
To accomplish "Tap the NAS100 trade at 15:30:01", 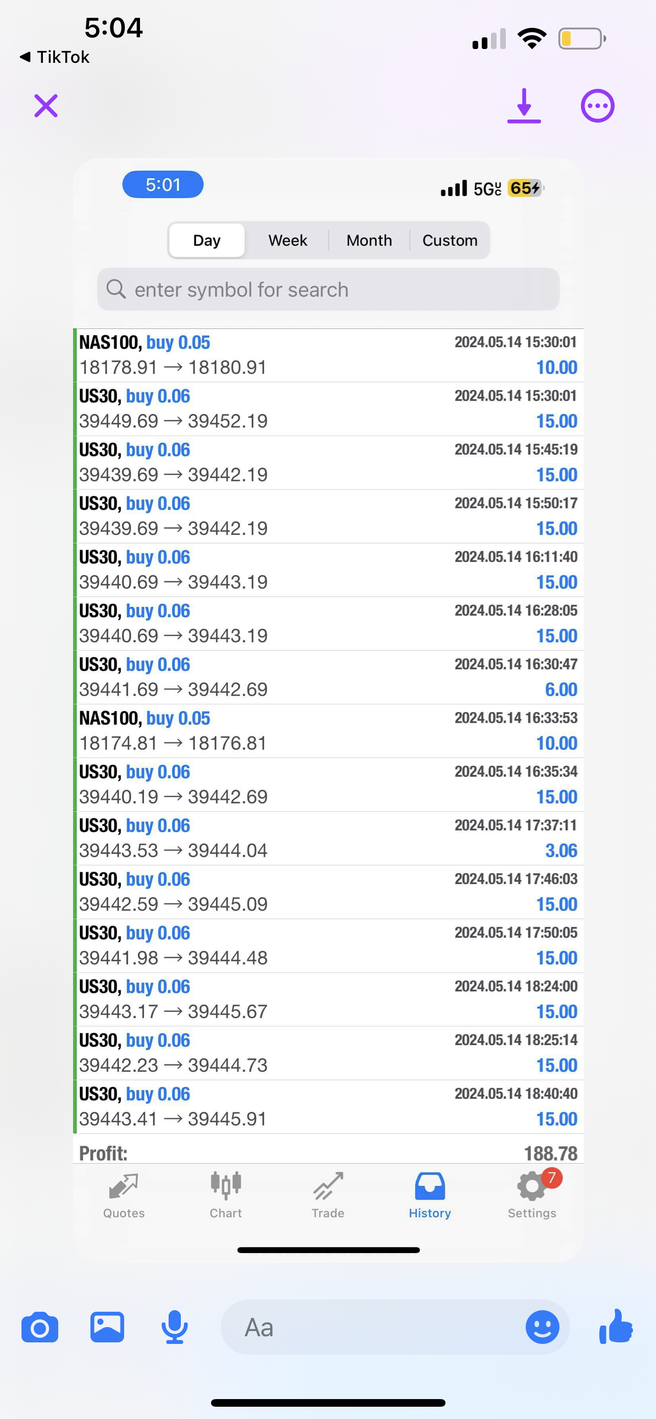I will pyautogui.click(x=329, y=356).
